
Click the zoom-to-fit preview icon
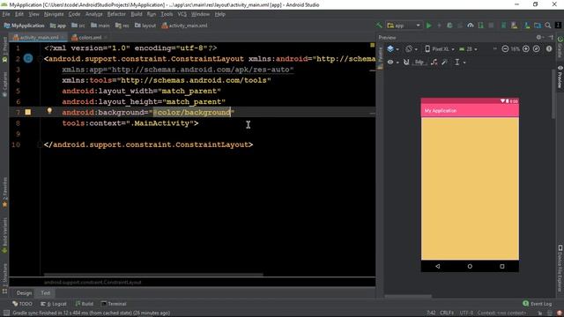coord(537,49)
